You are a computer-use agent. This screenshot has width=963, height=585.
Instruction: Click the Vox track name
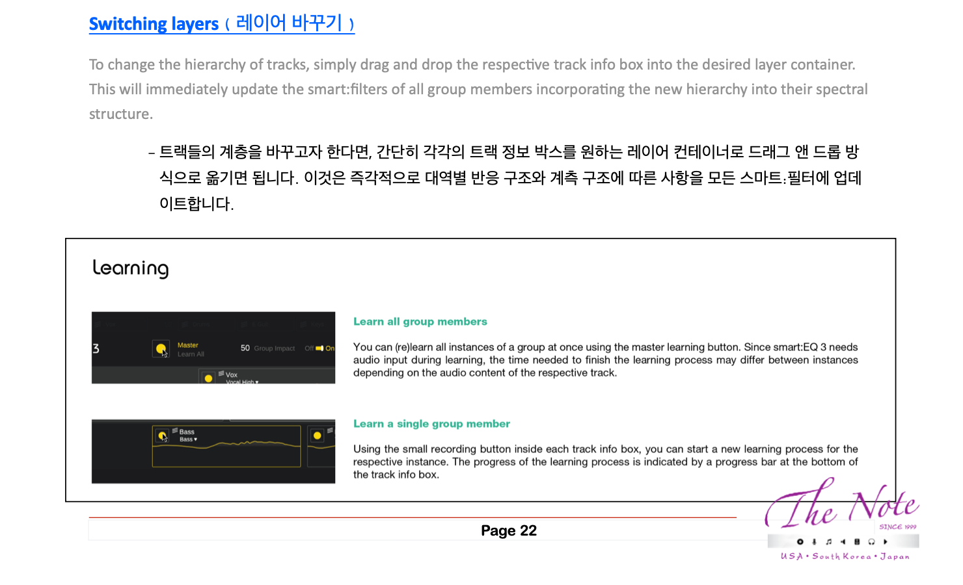coord(232,374)
